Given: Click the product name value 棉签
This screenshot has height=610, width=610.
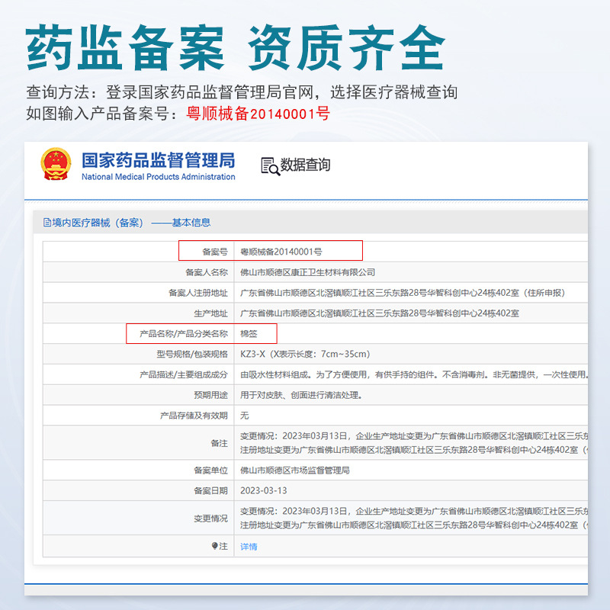Looking at the screenshot, I should pos(249,334).
